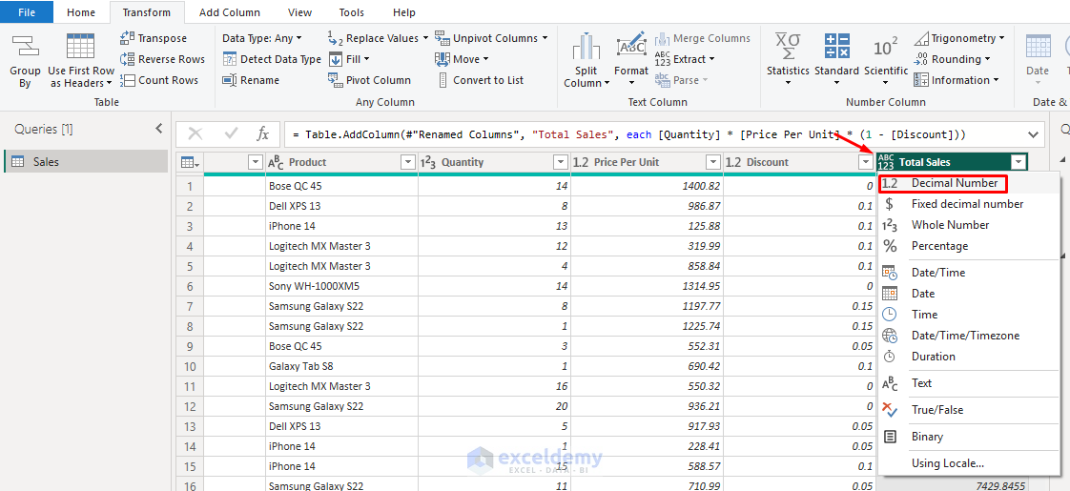Click the ABC data type icon on Product column
Viewport: 1070px width, 491px height.
click(x=277, y=162)
